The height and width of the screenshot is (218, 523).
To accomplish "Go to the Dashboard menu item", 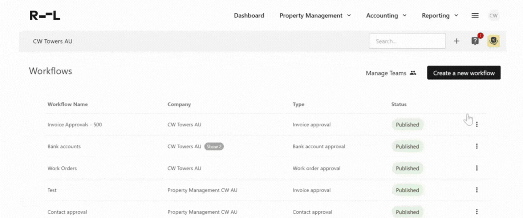I will [x=249, y=16].
